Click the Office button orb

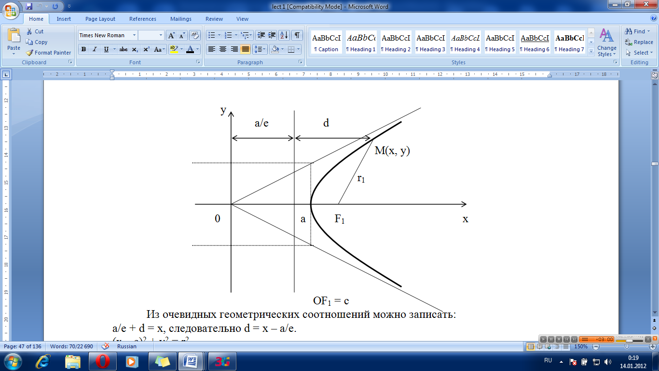11,10
